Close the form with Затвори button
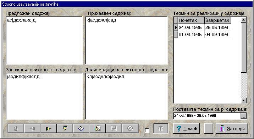 pyautogui.click(x=232, y=128)
